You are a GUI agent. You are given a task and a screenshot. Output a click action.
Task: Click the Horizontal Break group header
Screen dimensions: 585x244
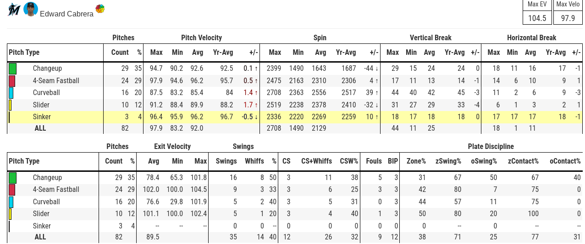(532, 38)
